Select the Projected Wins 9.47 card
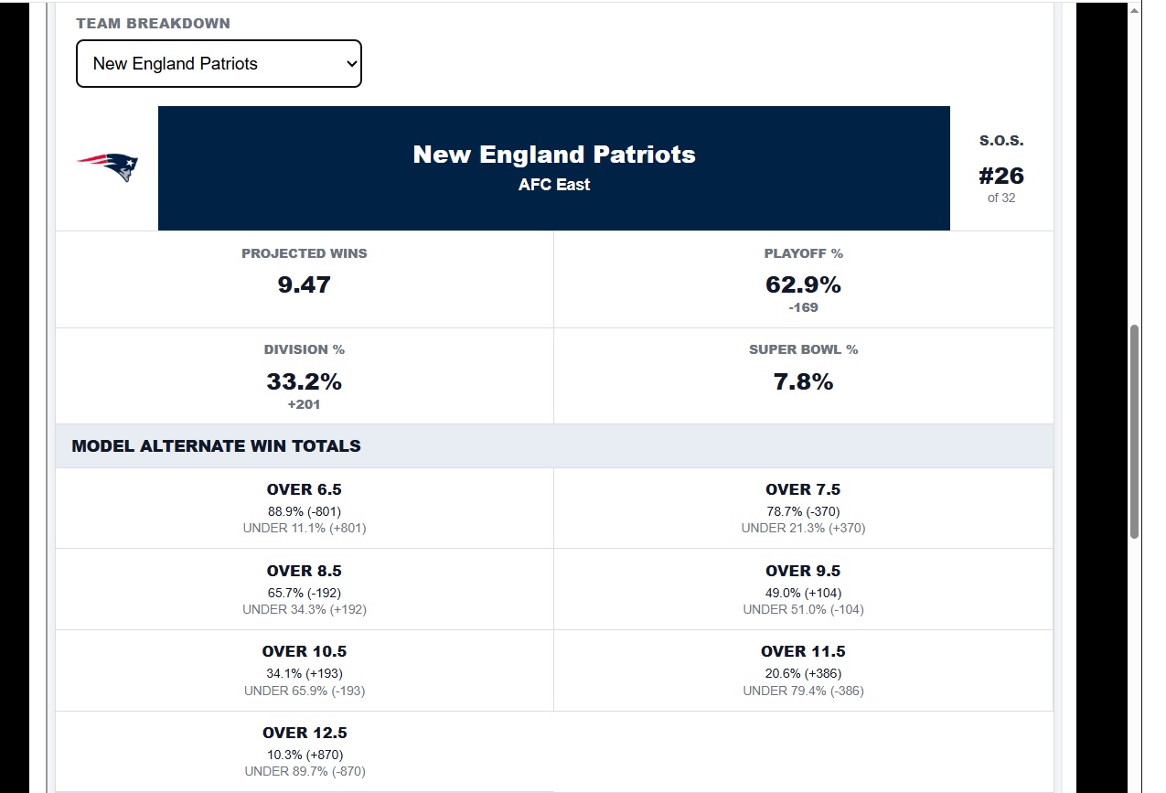The height and width of the screenshot is (793, 1166). 305,280
